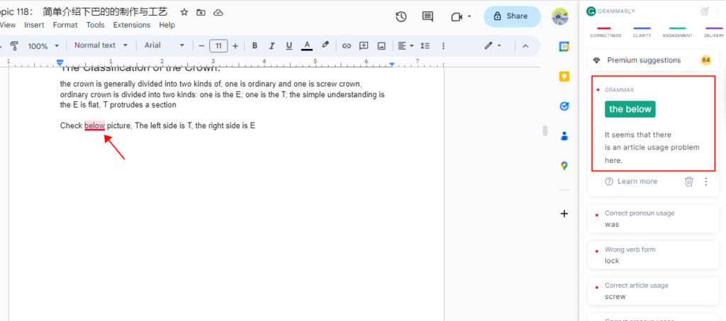Expand the Wrong verb form 'lock' suggestion

pos(653,255)
